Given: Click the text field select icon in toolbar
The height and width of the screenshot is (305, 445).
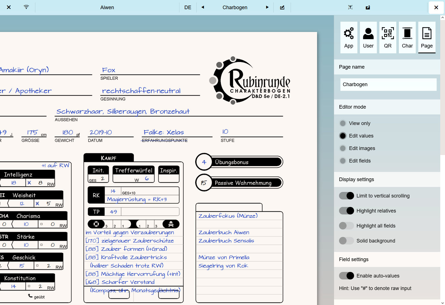Looking at the screenshot, I should pos(350,7).
